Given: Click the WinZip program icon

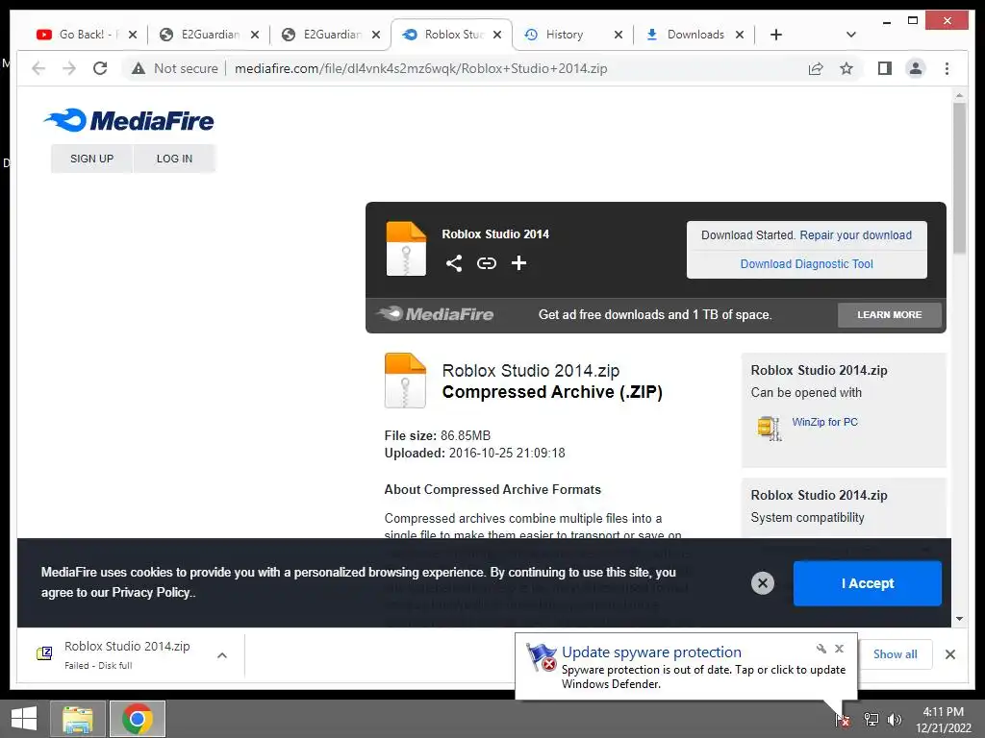Looking at the screenshot, I should tap(769, 428).
